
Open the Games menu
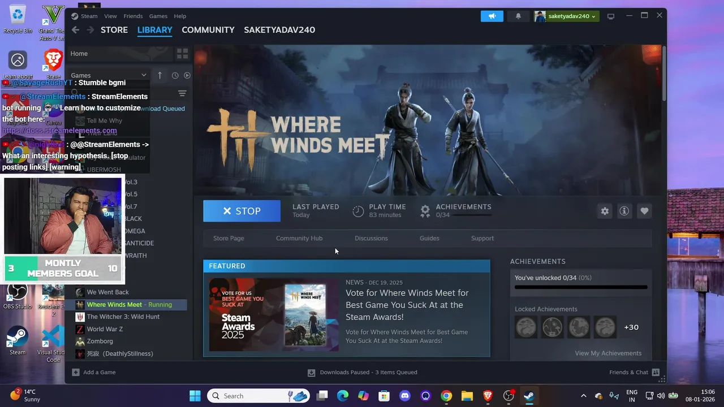click(158, 16)
